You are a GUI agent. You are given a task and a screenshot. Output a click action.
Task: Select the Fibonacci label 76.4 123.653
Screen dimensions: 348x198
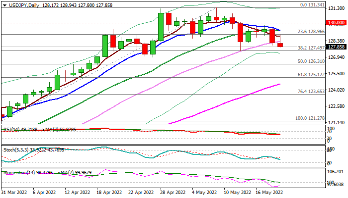311,91
